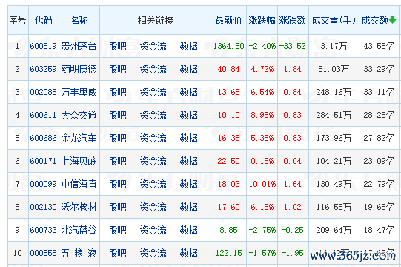Open stock code 600171 link
Screen dimensions: 401x267
[x=43, y=161]
